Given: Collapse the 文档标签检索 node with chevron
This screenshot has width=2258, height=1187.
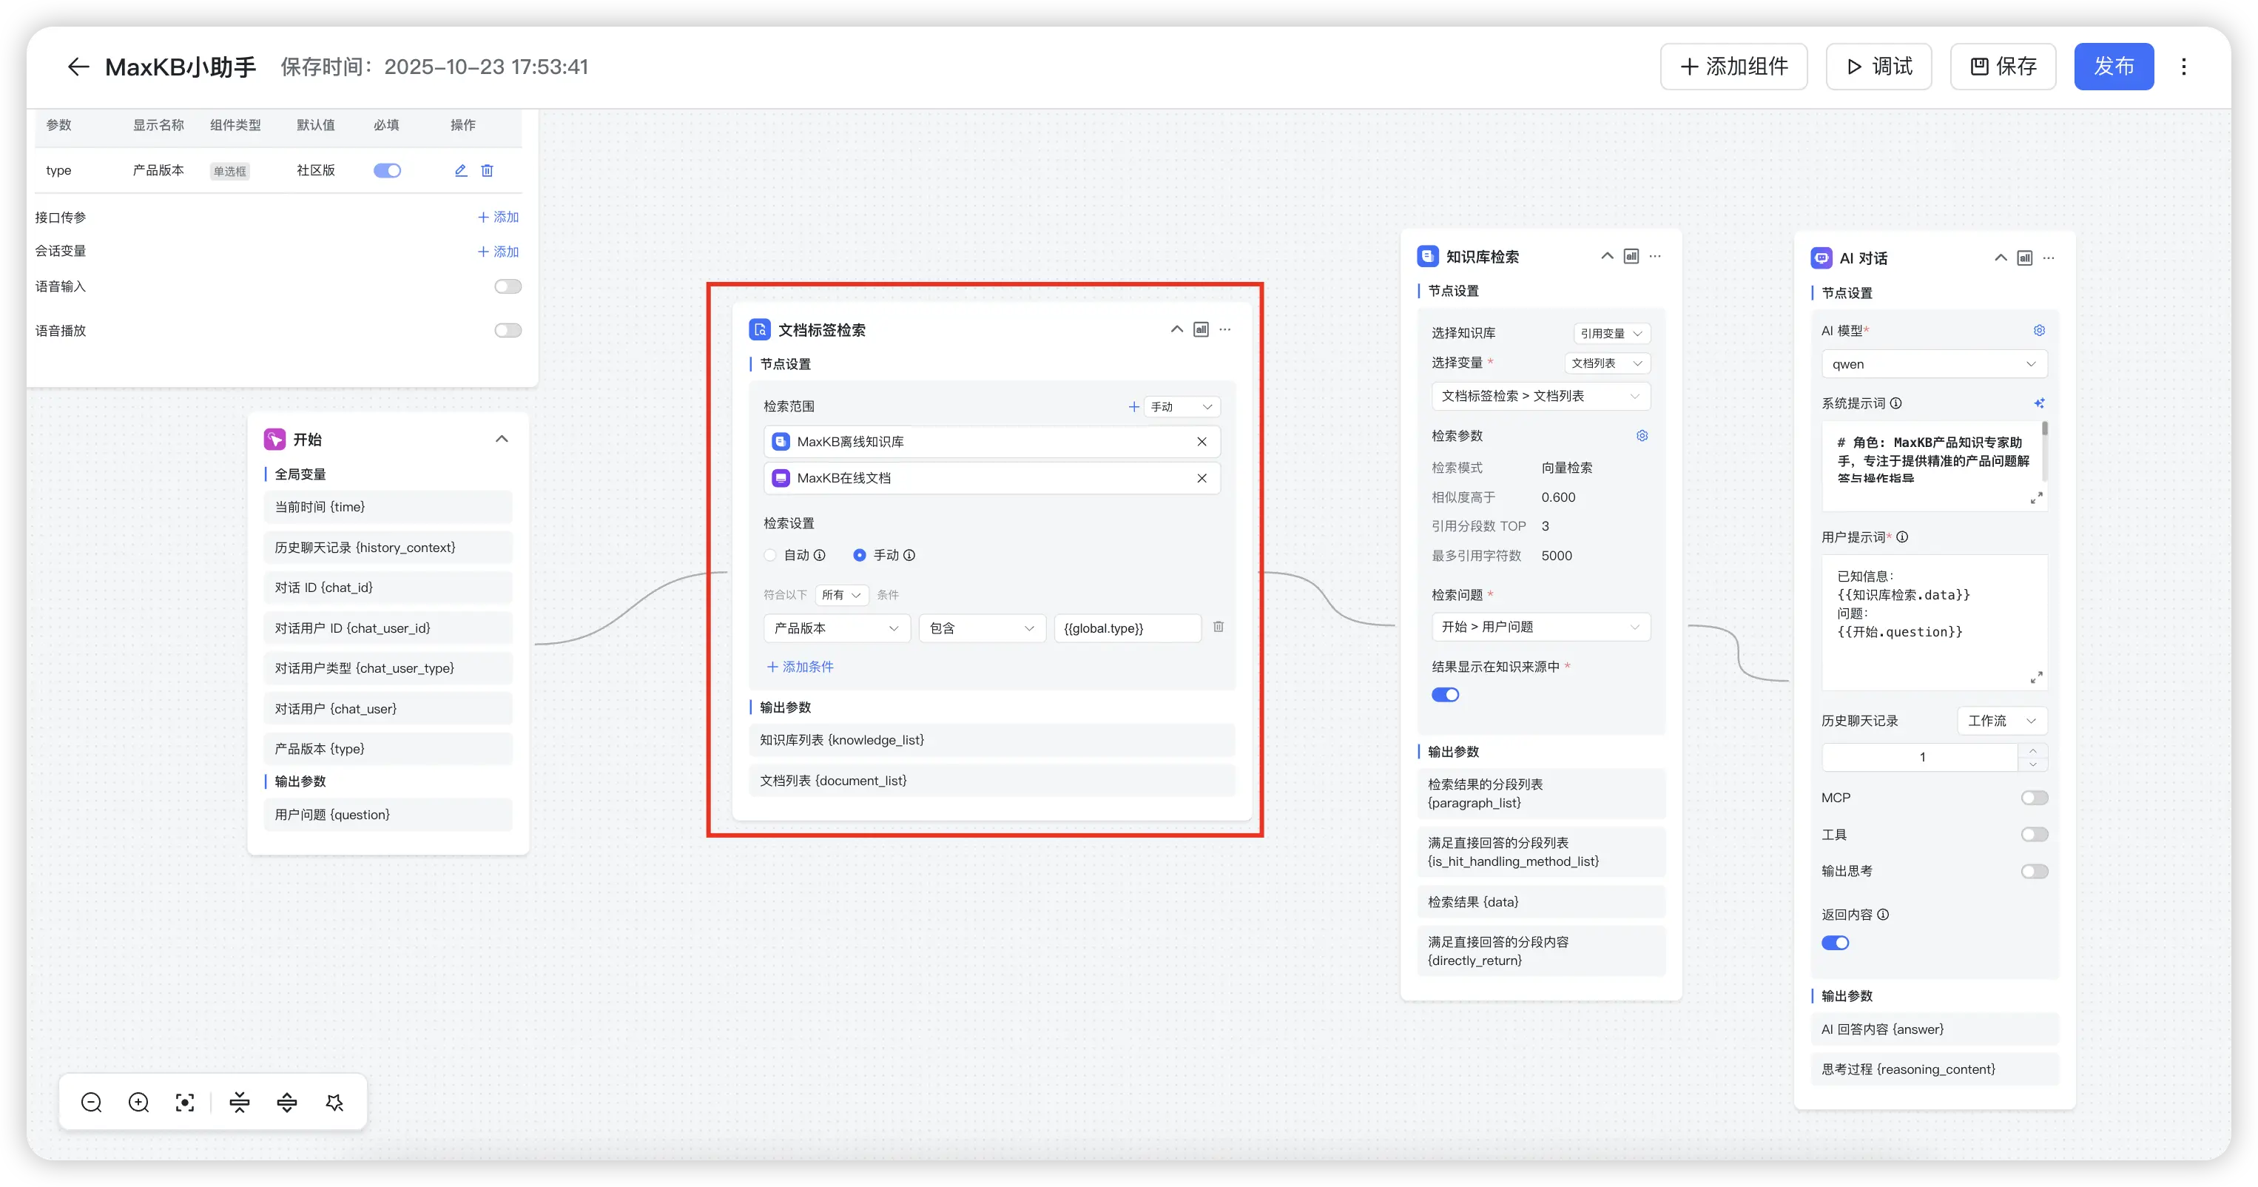Looking at the screenshot, I should coord(1176,329).
